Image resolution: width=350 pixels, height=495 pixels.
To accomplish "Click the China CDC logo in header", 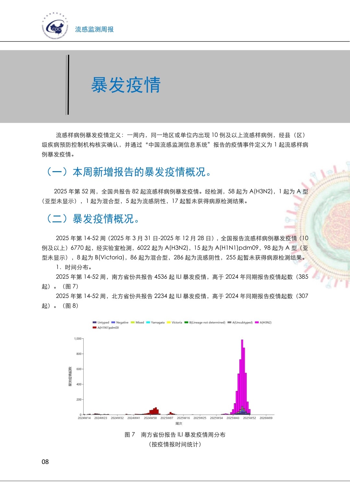I will (55, 27).
